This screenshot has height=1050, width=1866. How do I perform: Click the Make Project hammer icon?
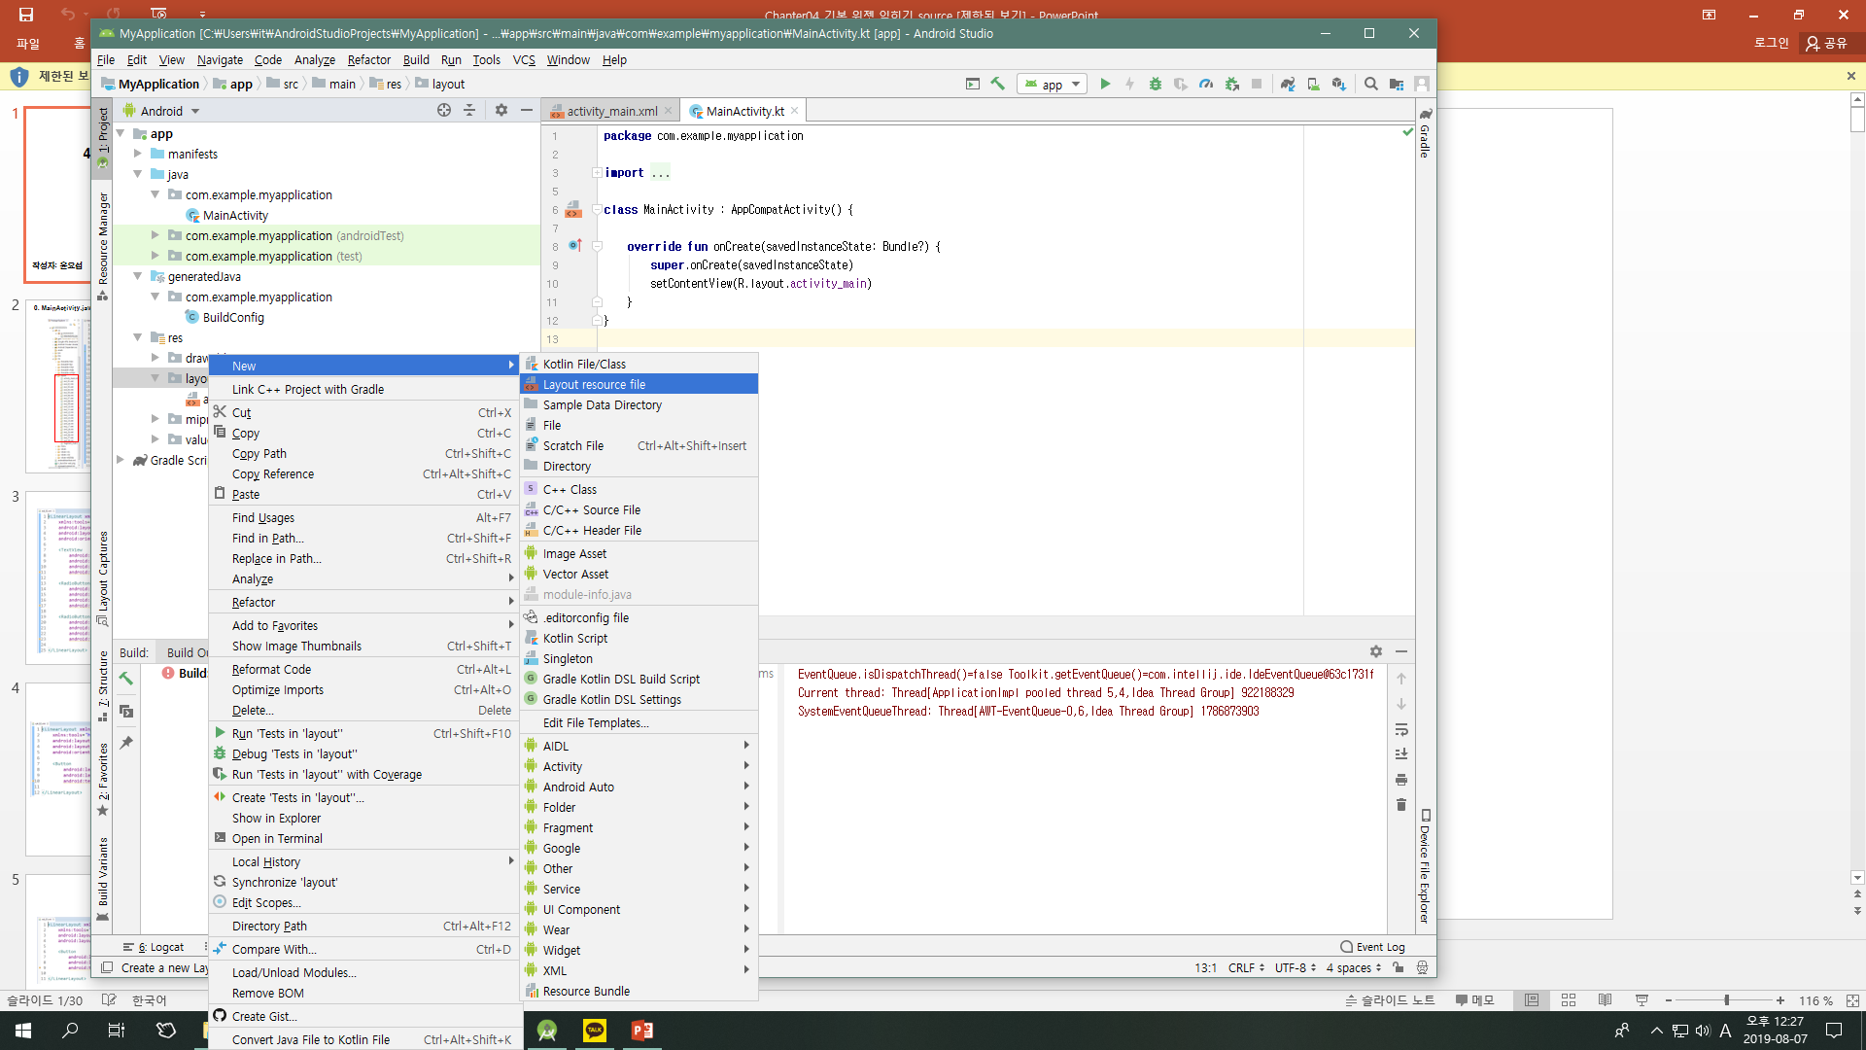998,85
